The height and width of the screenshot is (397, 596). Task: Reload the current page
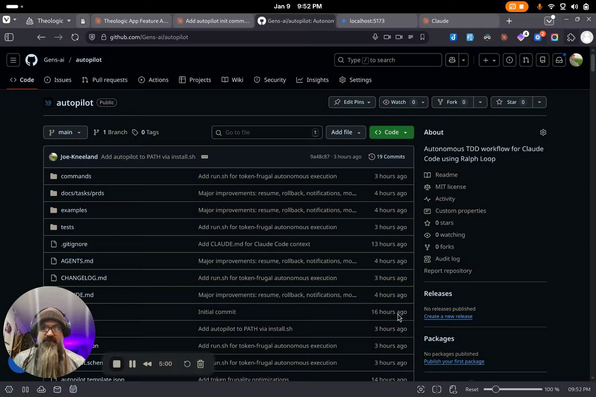[x=75, y=37]
